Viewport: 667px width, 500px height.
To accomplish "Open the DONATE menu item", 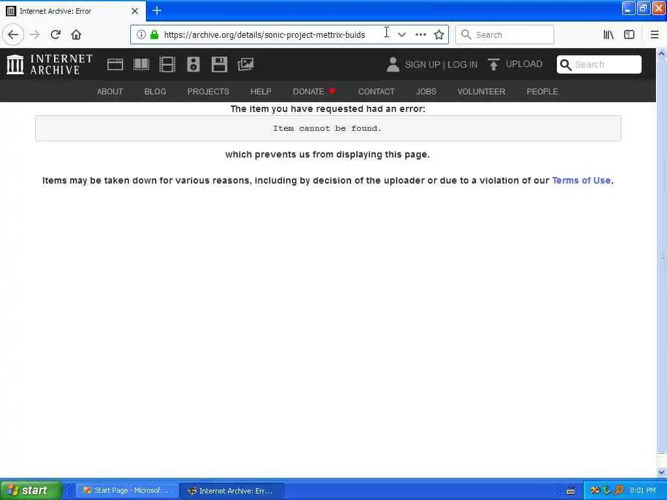I will 315,91.
